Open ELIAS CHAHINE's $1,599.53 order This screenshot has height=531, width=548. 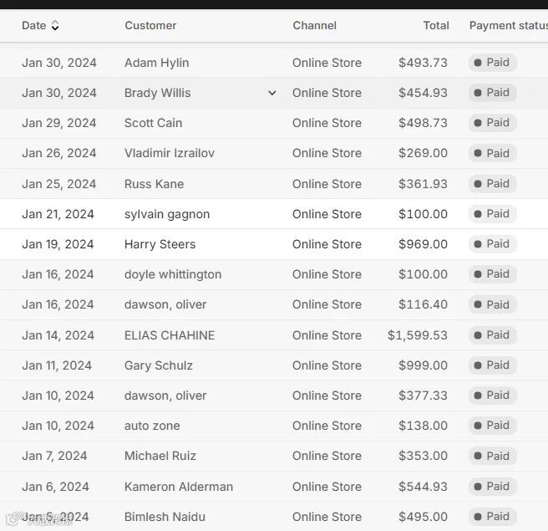point(417,335)
